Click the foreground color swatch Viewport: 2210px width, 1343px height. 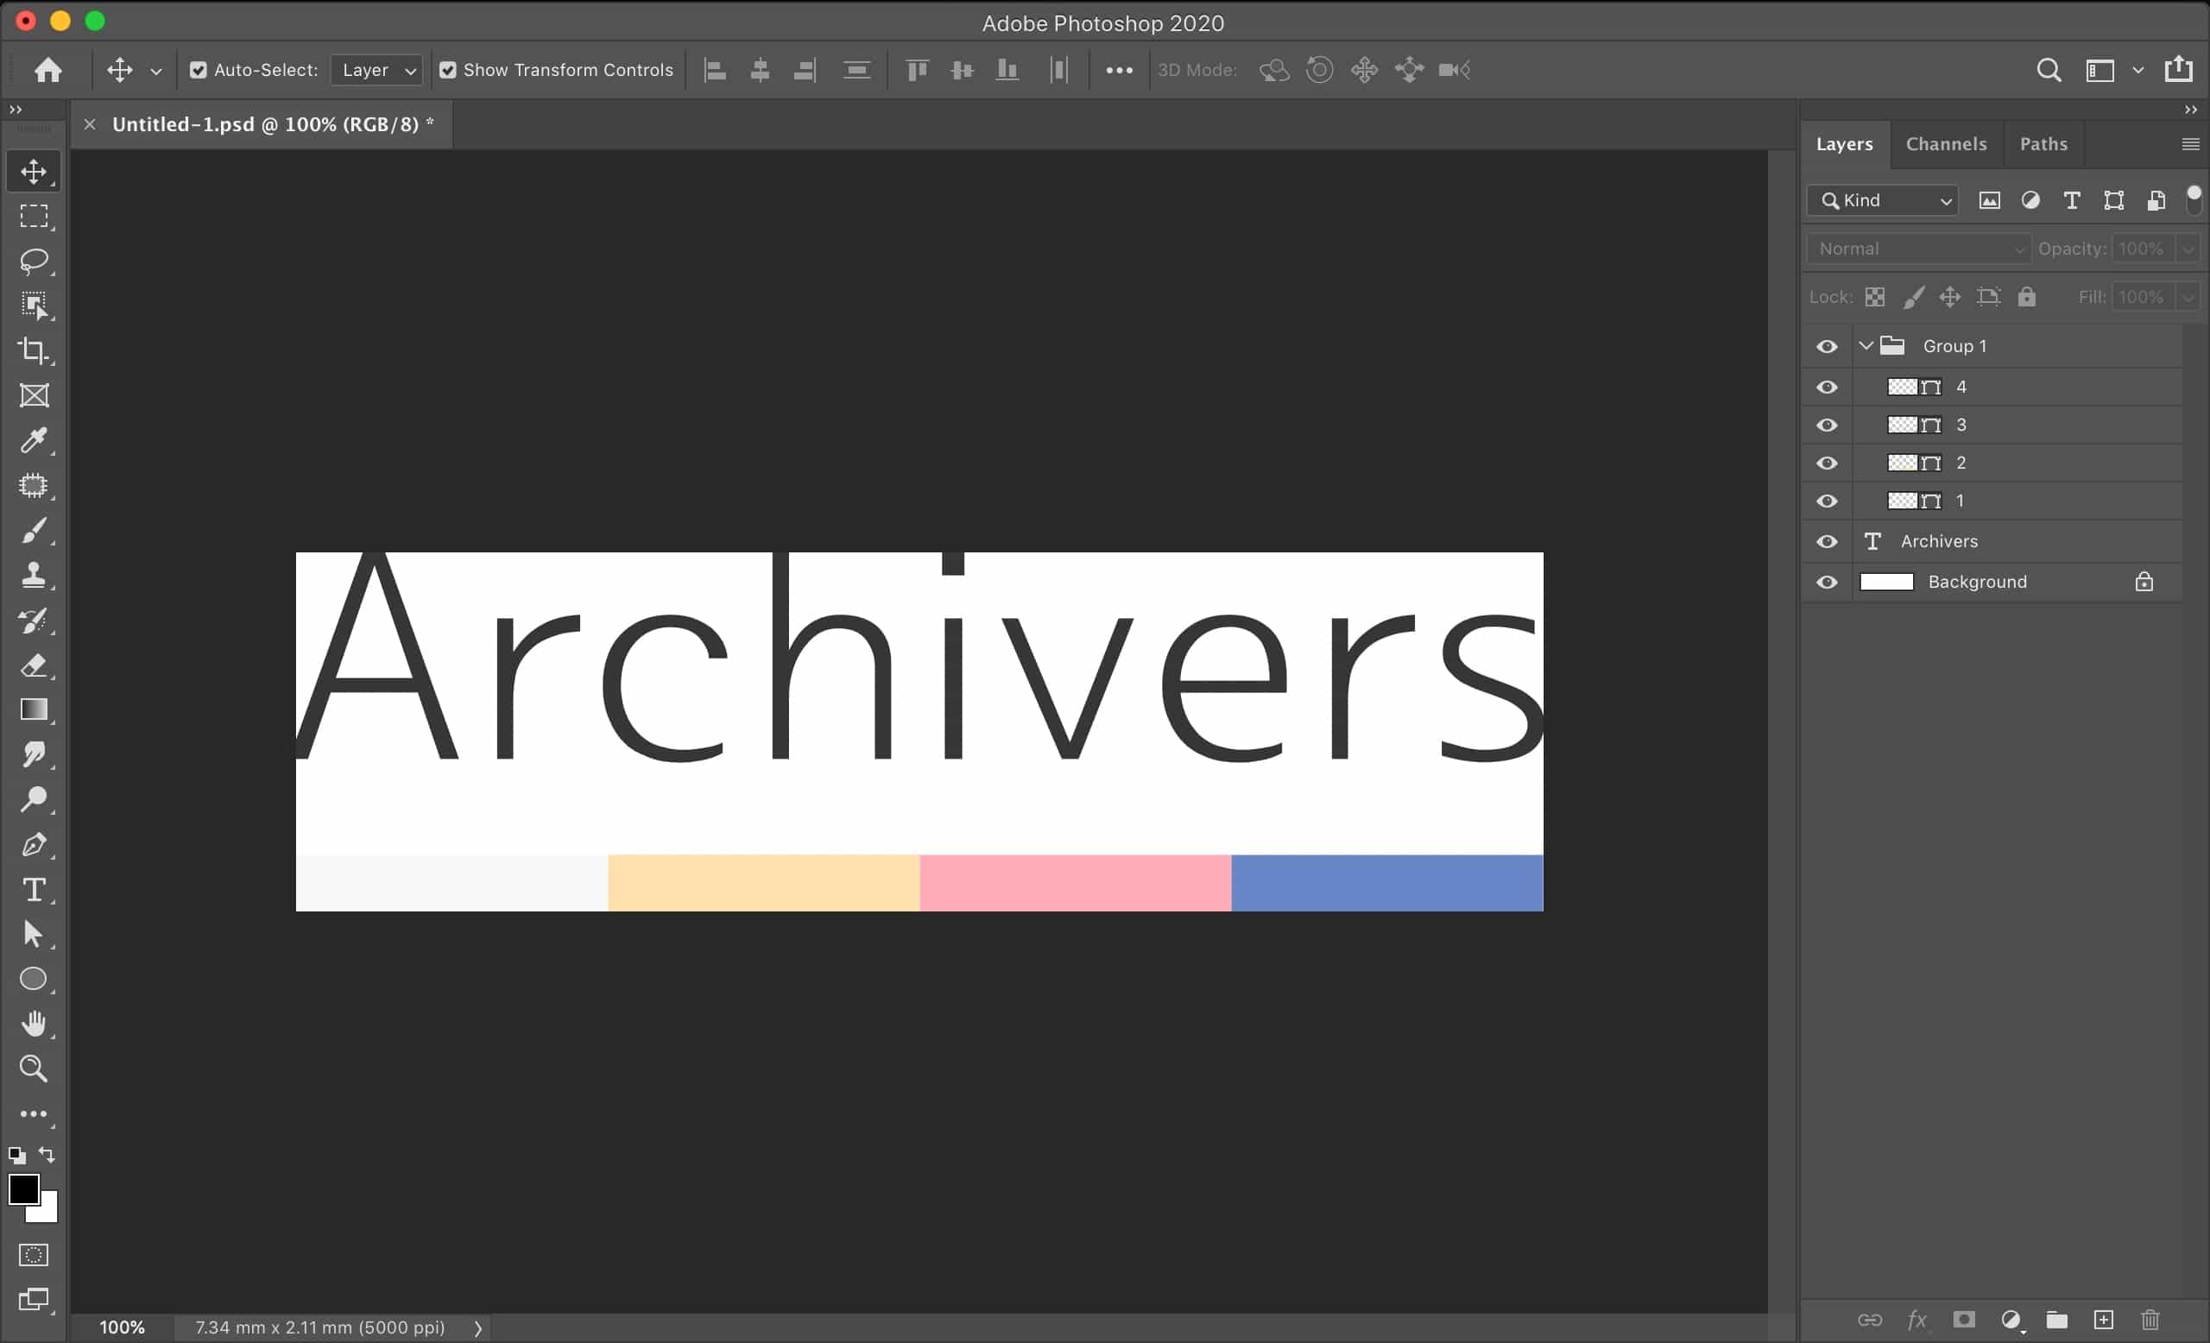pos(23,1189)
